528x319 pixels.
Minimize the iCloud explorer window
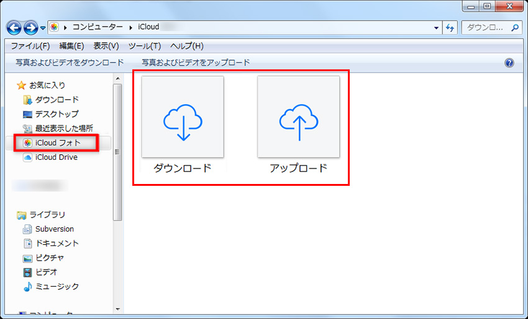click(471, 6)
